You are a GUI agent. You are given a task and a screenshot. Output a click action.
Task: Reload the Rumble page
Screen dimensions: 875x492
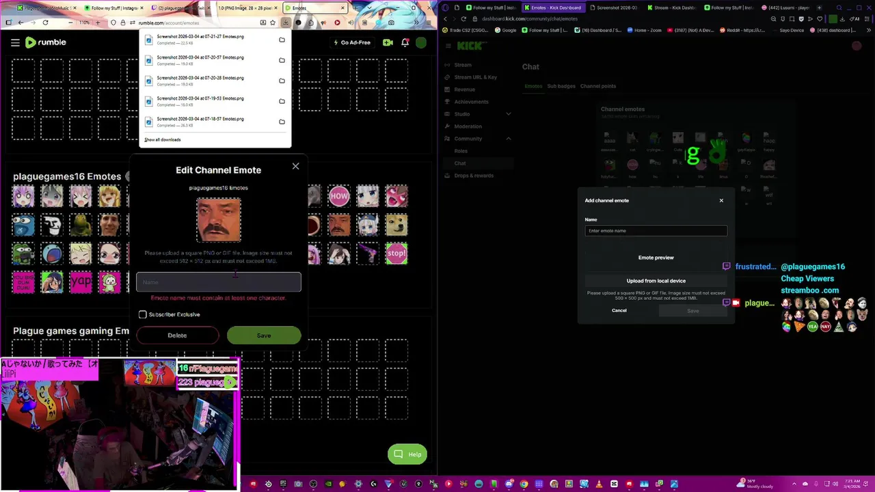click(x=45, y=23)
